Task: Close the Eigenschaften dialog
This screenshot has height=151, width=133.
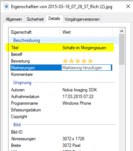Action: [x=128, y=6]
